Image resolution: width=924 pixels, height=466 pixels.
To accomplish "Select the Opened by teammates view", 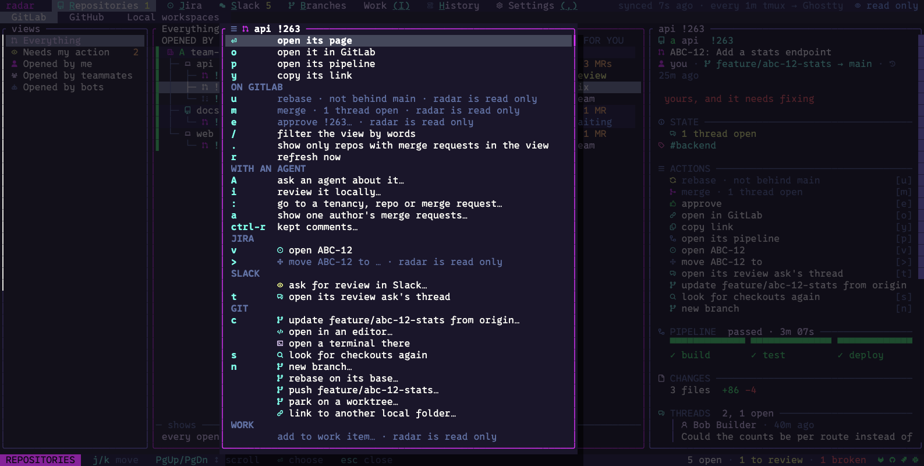I will click(75, 76).
